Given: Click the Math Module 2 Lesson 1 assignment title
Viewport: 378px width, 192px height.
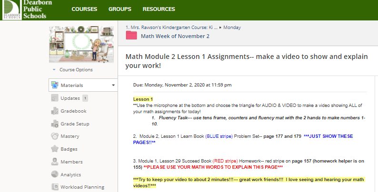Looking at the screenshot, I should click(247, 61).
